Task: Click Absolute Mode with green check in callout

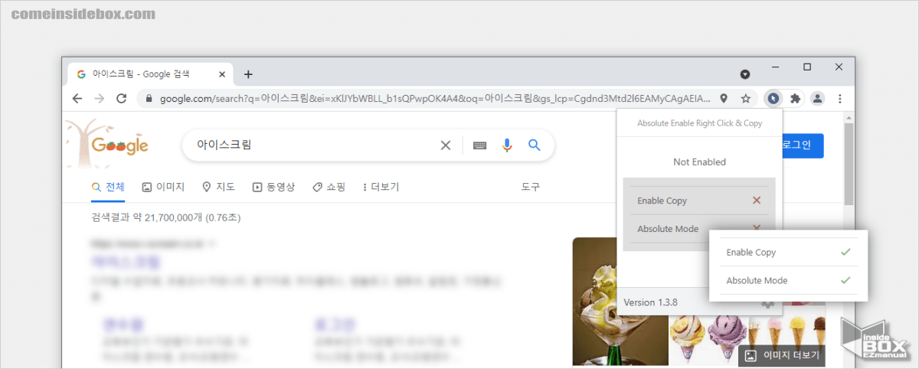Action: pos(789,280)
